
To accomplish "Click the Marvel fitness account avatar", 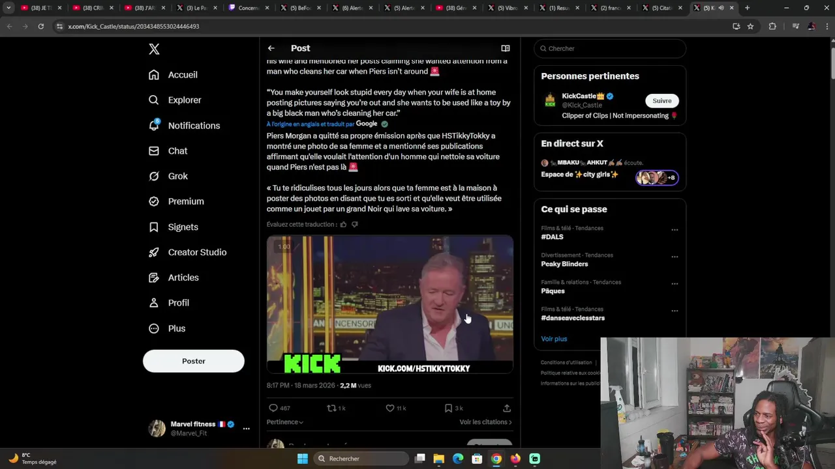I will point(157,429).
